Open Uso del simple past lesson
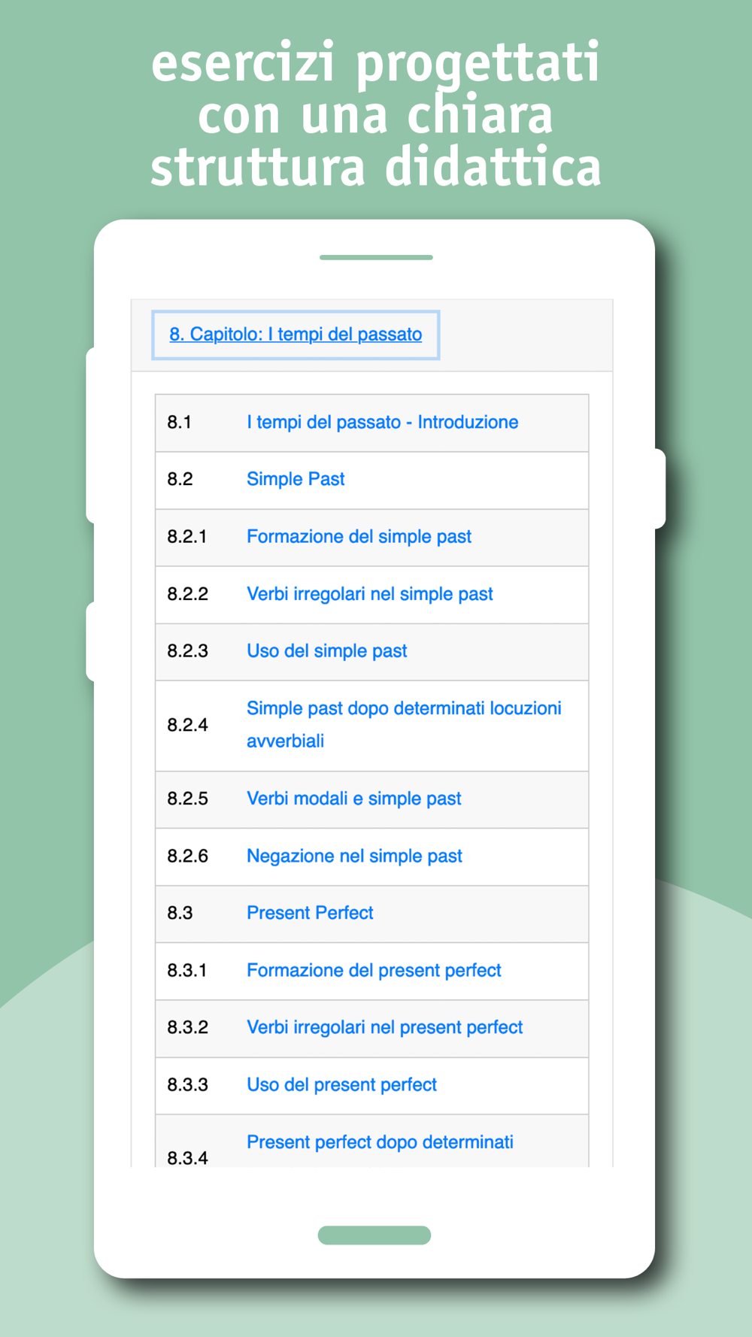752x1337 pixels. pos(326,651)
